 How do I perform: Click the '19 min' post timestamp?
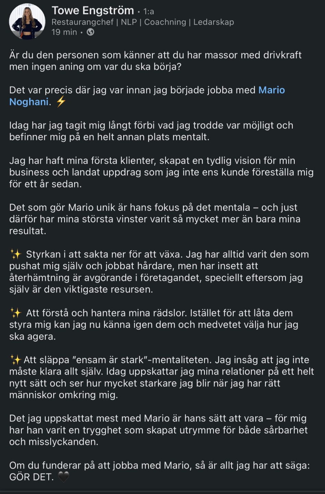[x=64, y=32]
